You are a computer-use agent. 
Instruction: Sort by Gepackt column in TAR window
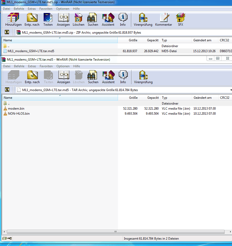[x=149, y=98]
